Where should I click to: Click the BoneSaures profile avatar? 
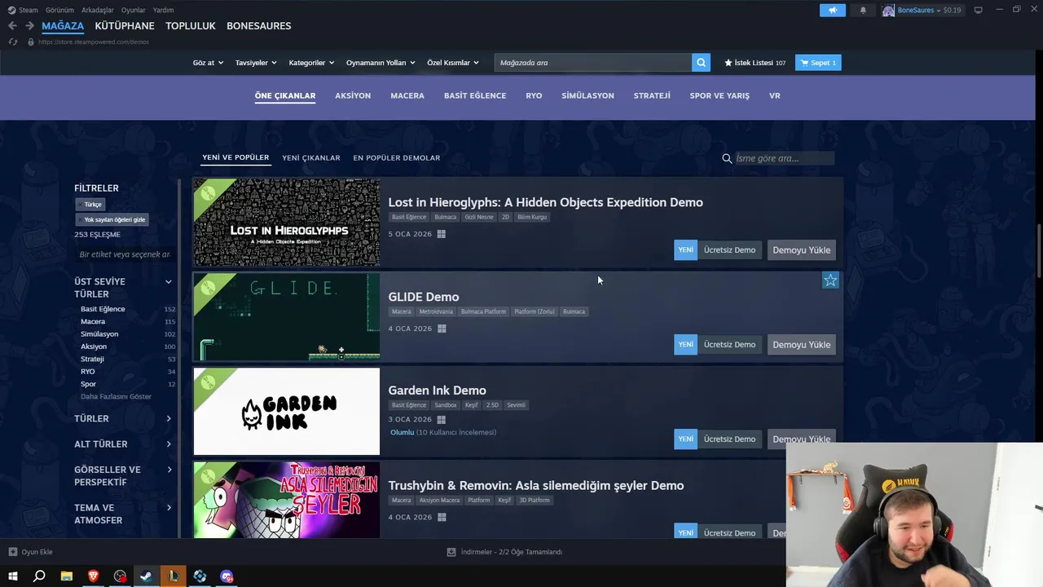(888, 11)
